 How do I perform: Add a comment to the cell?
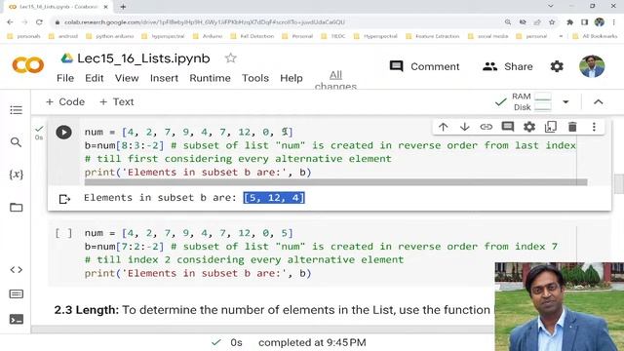point(507,127)
